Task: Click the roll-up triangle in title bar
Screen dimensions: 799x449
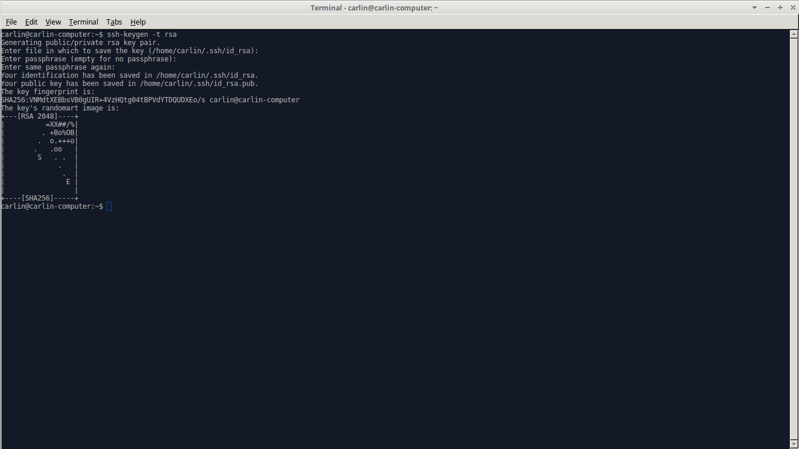Action: click(755, 8)
